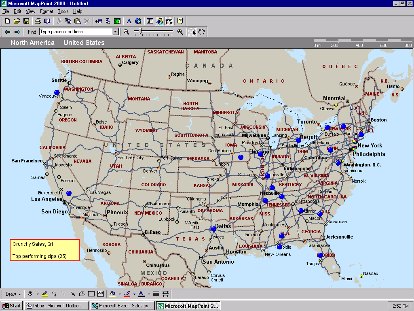414x311 pixels.
Task: Click the zoom in magnifier icon
Action: [x=180, y=32]
